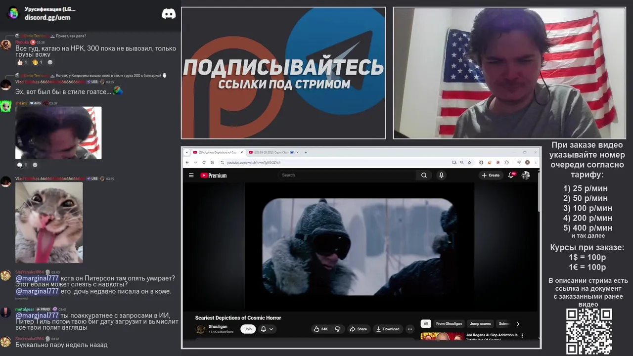Select the From Ghouligan filter chip

pyautogui.click(x=449, y=324)
